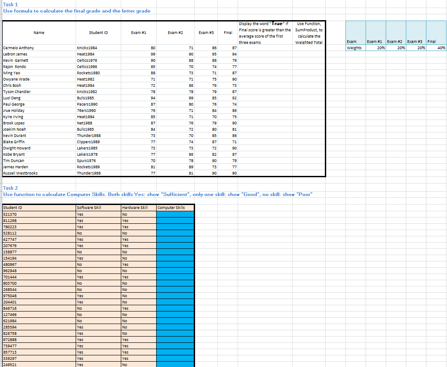Select the "Name" header cell
The width and height of the screenshot is (447, 367).
(x=39, y=32)
